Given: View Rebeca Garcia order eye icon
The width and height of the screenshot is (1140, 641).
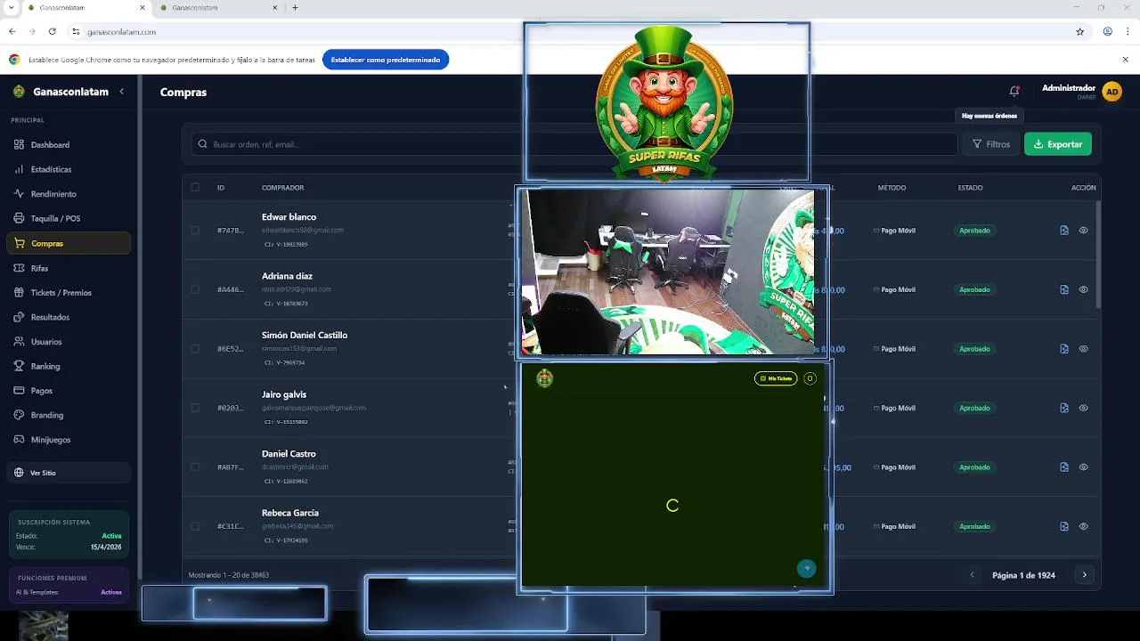Looking at the screenshot, I should click(x=1084, y=526).
